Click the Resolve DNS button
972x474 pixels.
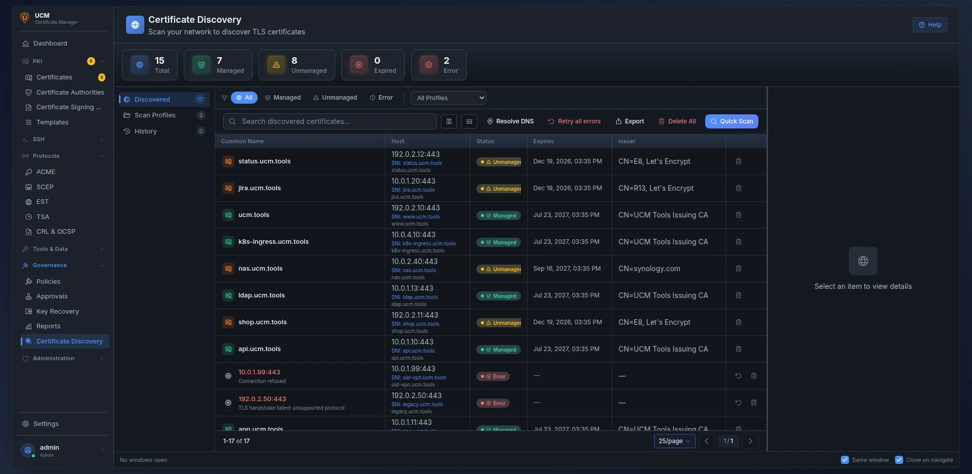[x=510, y=121]
